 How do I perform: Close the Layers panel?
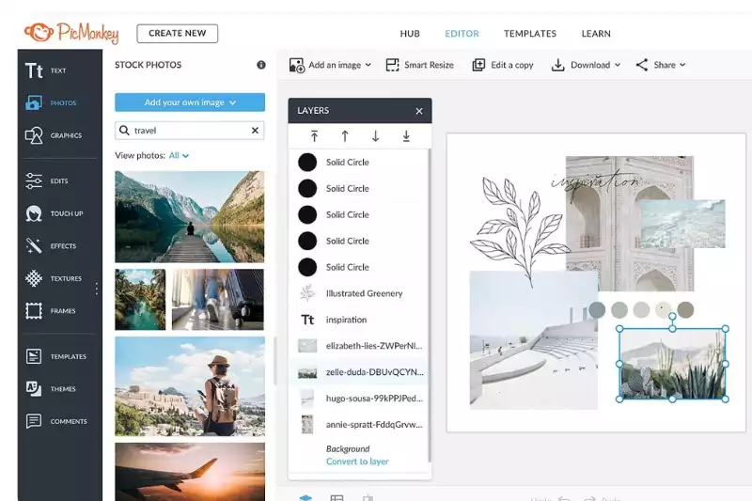tap(419, 111)
